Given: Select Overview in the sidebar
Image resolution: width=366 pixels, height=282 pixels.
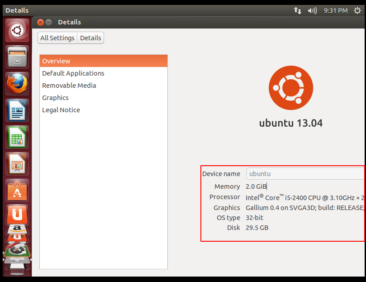Looking at the screenshot, I should pyautogui.click(x=104, y=61).
